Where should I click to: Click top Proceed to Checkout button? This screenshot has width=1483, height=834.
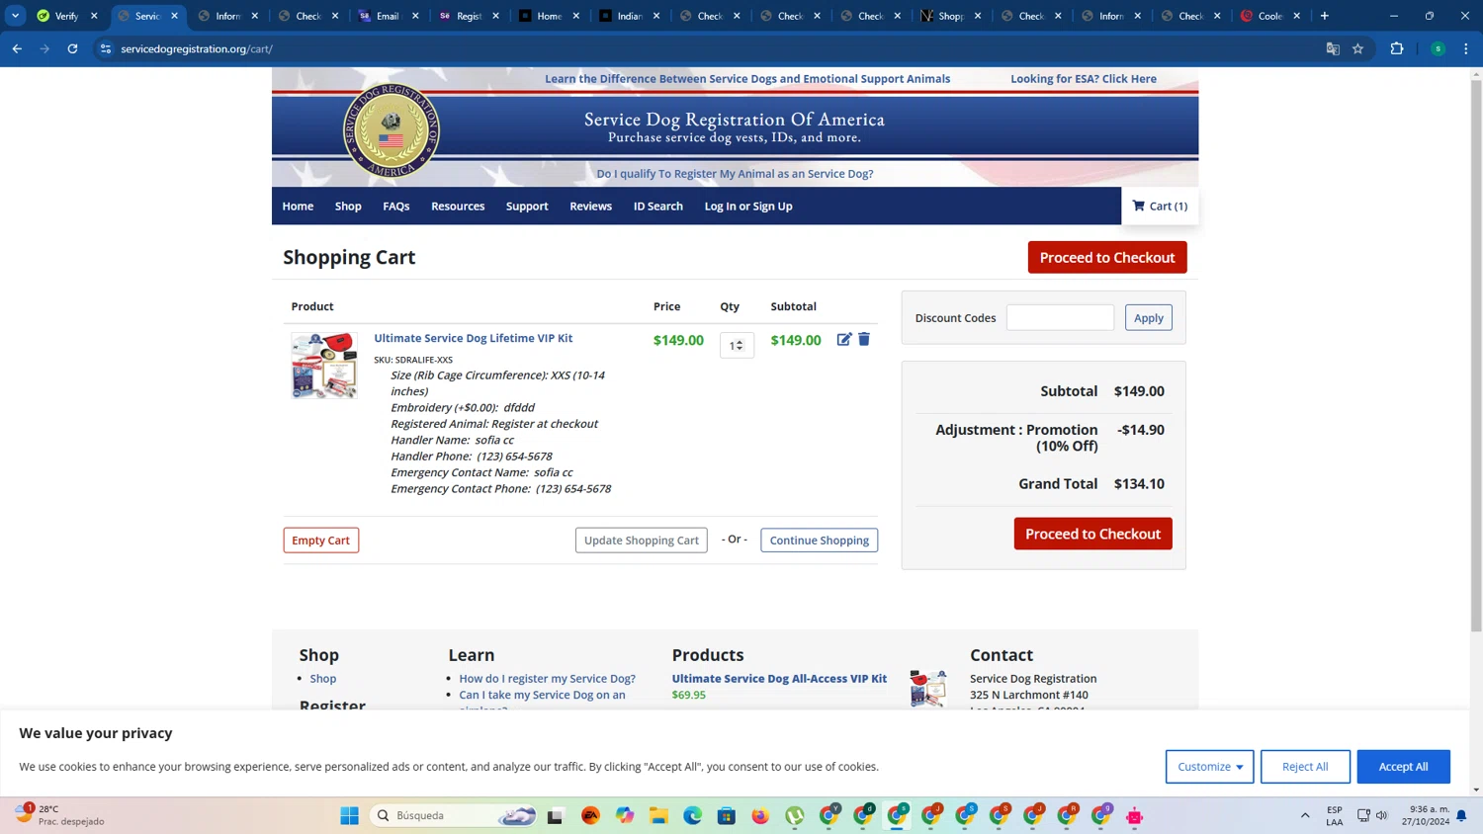pyautogui.click(x=1107, y=257)
